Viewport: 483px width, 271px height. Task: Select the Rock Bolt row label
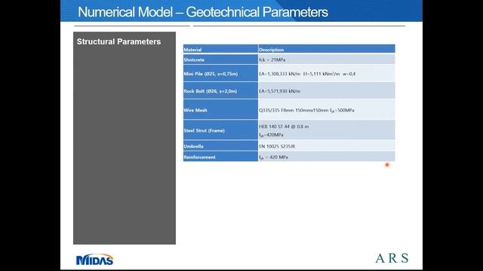pyautogui.click(x=220, y=90)
